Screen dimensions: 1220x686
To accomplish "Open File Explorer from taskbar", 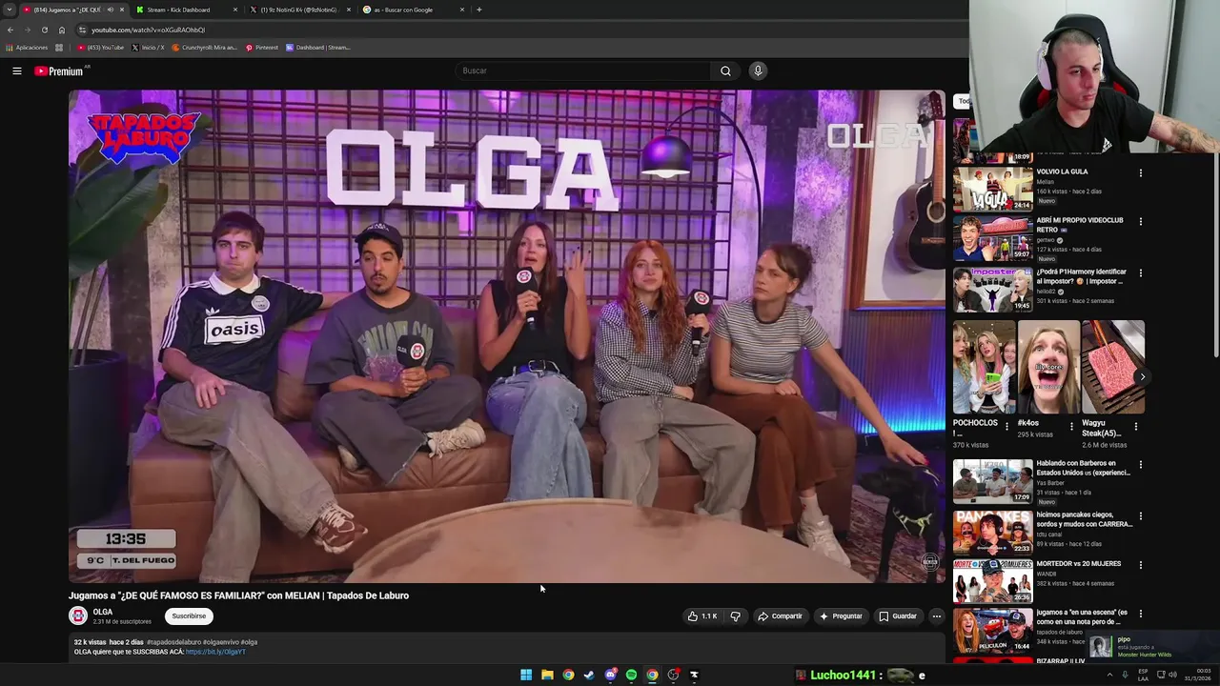I will 547,675.
